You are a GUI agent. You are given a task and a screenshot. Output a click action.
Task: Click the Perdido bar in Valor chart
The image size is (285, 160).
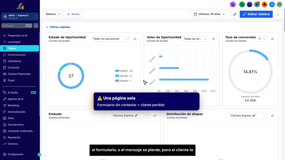pos(161,56)
